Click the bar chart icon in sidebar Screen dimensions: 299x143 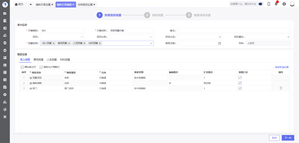tap(5, 102)
